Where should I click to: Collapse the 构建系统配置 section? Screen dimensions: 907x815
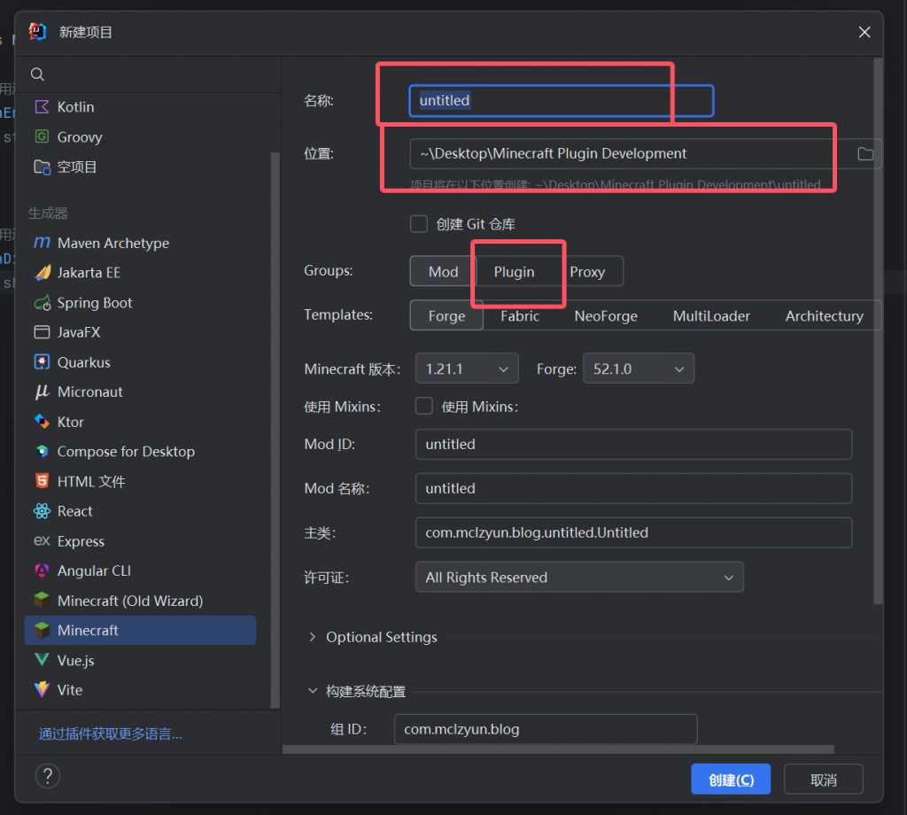(313, 691)
